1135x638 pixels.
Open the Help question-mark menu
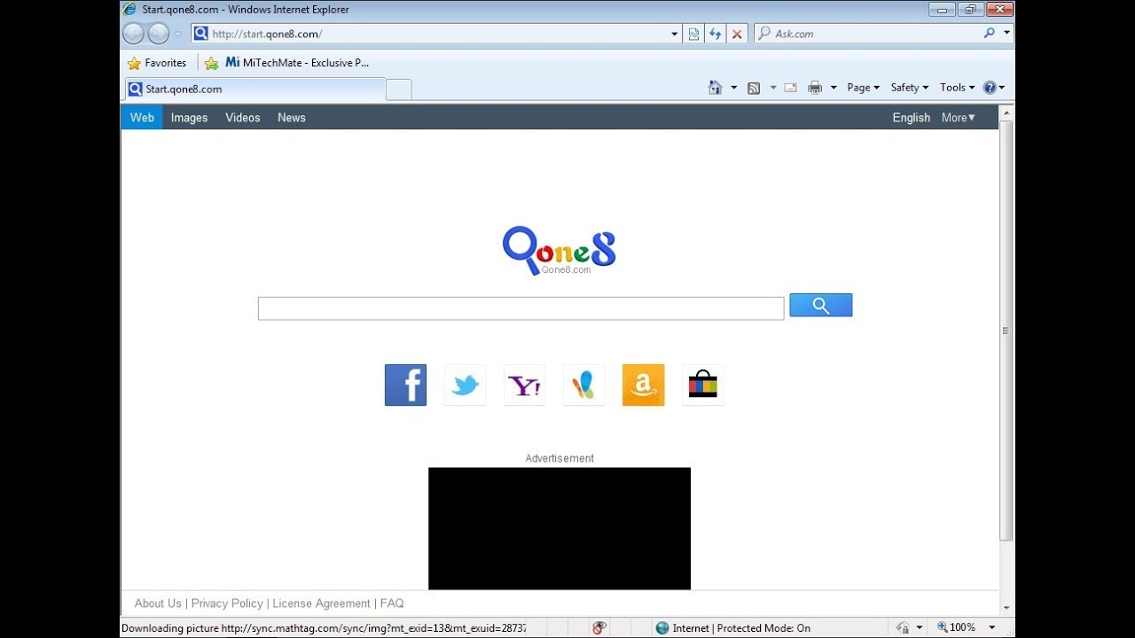[x=993, y=88]
